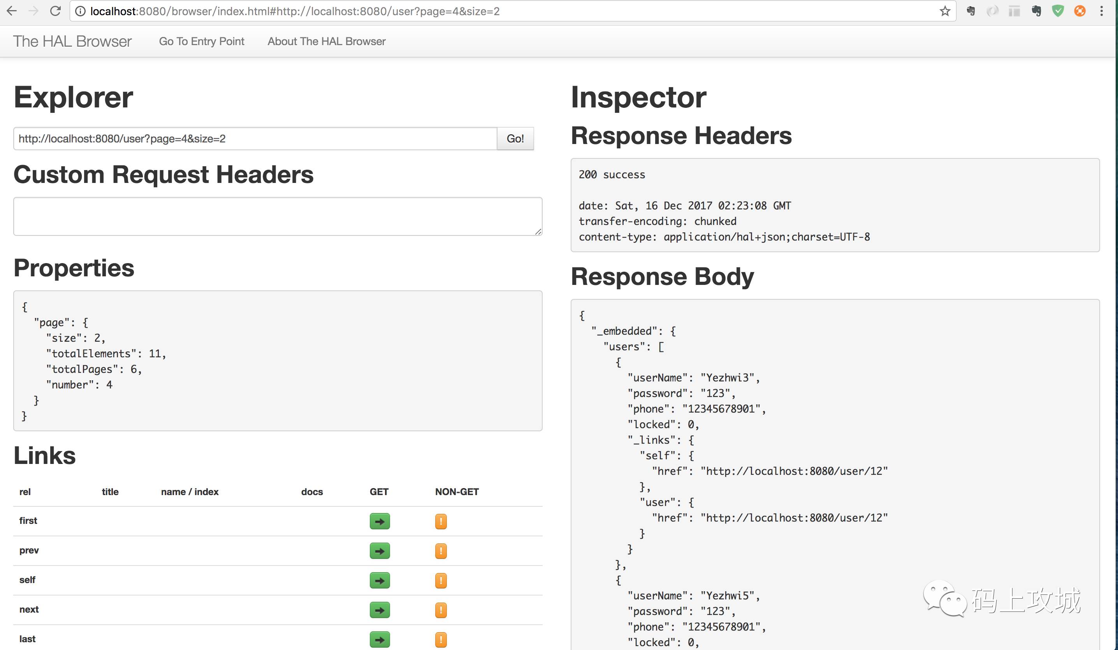Open About The HAL Browser
The image size is (1118, 650).
coord(326,41)
